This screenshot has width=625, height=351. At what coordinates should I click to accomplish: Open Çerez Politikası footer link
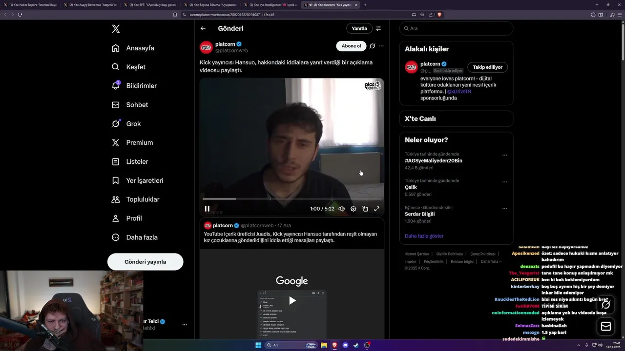483,254
